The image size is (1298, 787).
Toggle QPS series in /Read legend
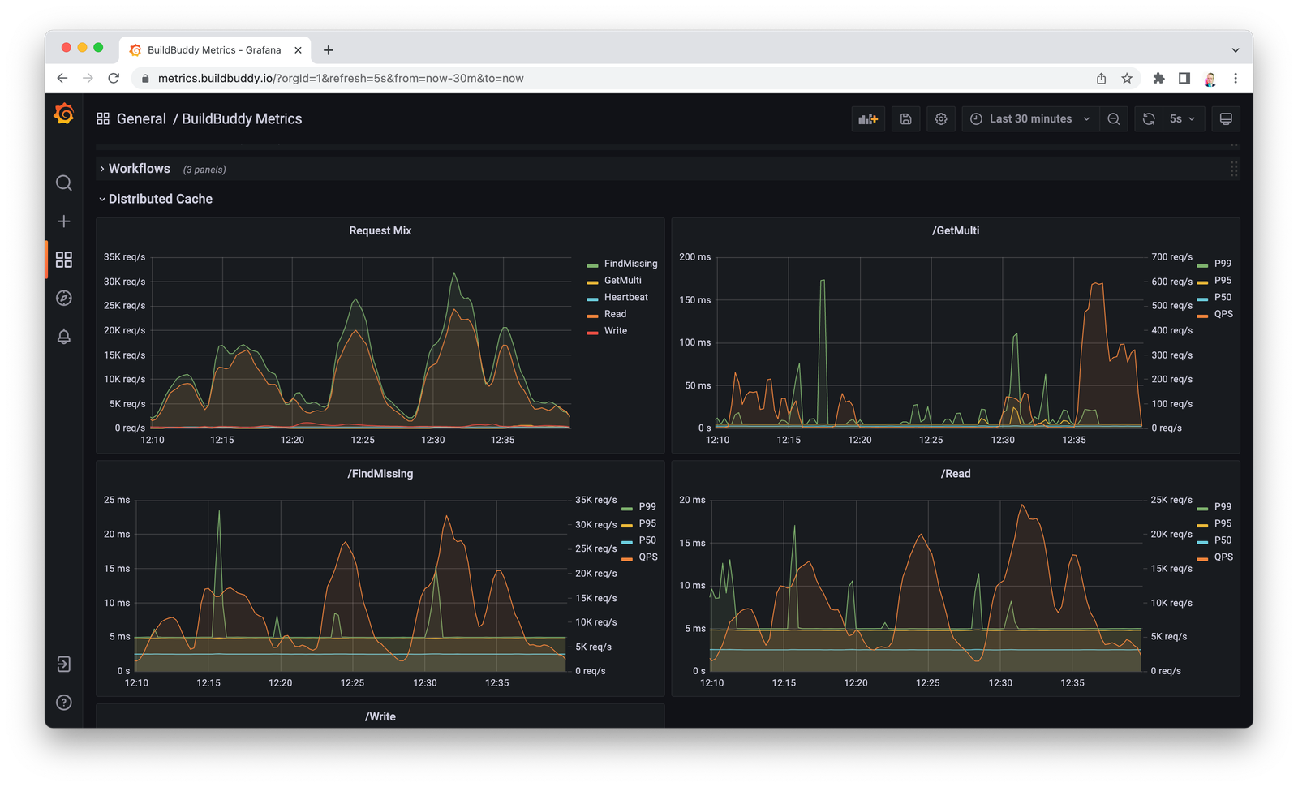pos(1223,557)
